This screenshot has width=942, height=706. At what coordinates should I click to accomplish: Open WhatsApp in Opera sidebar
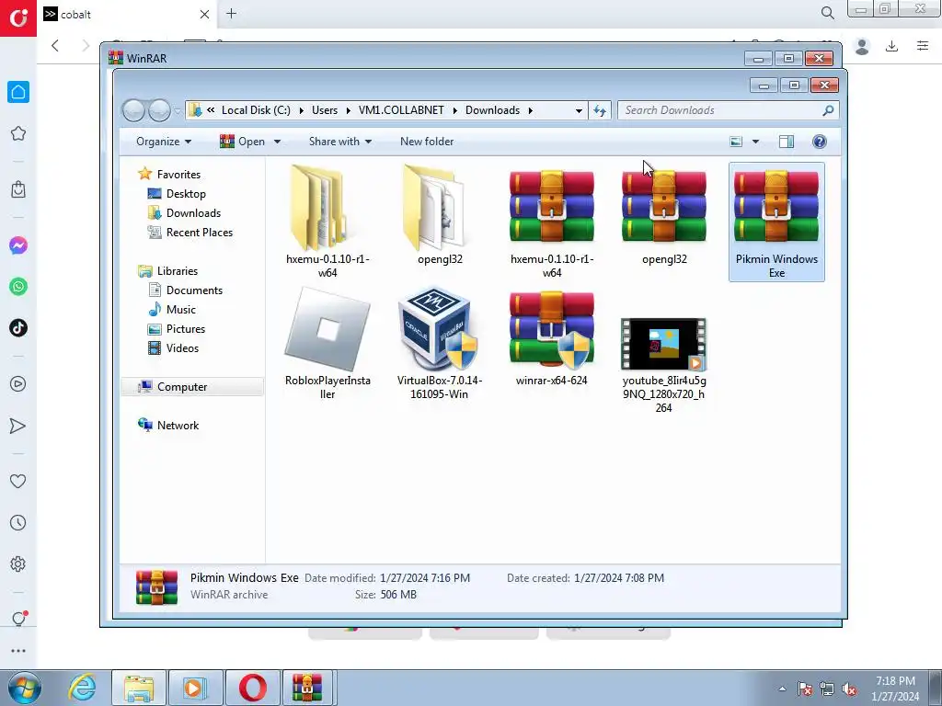point(18,287)
